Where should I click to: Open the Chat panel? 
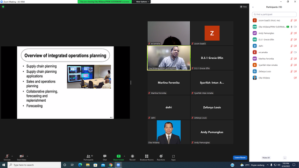[105, 157]
